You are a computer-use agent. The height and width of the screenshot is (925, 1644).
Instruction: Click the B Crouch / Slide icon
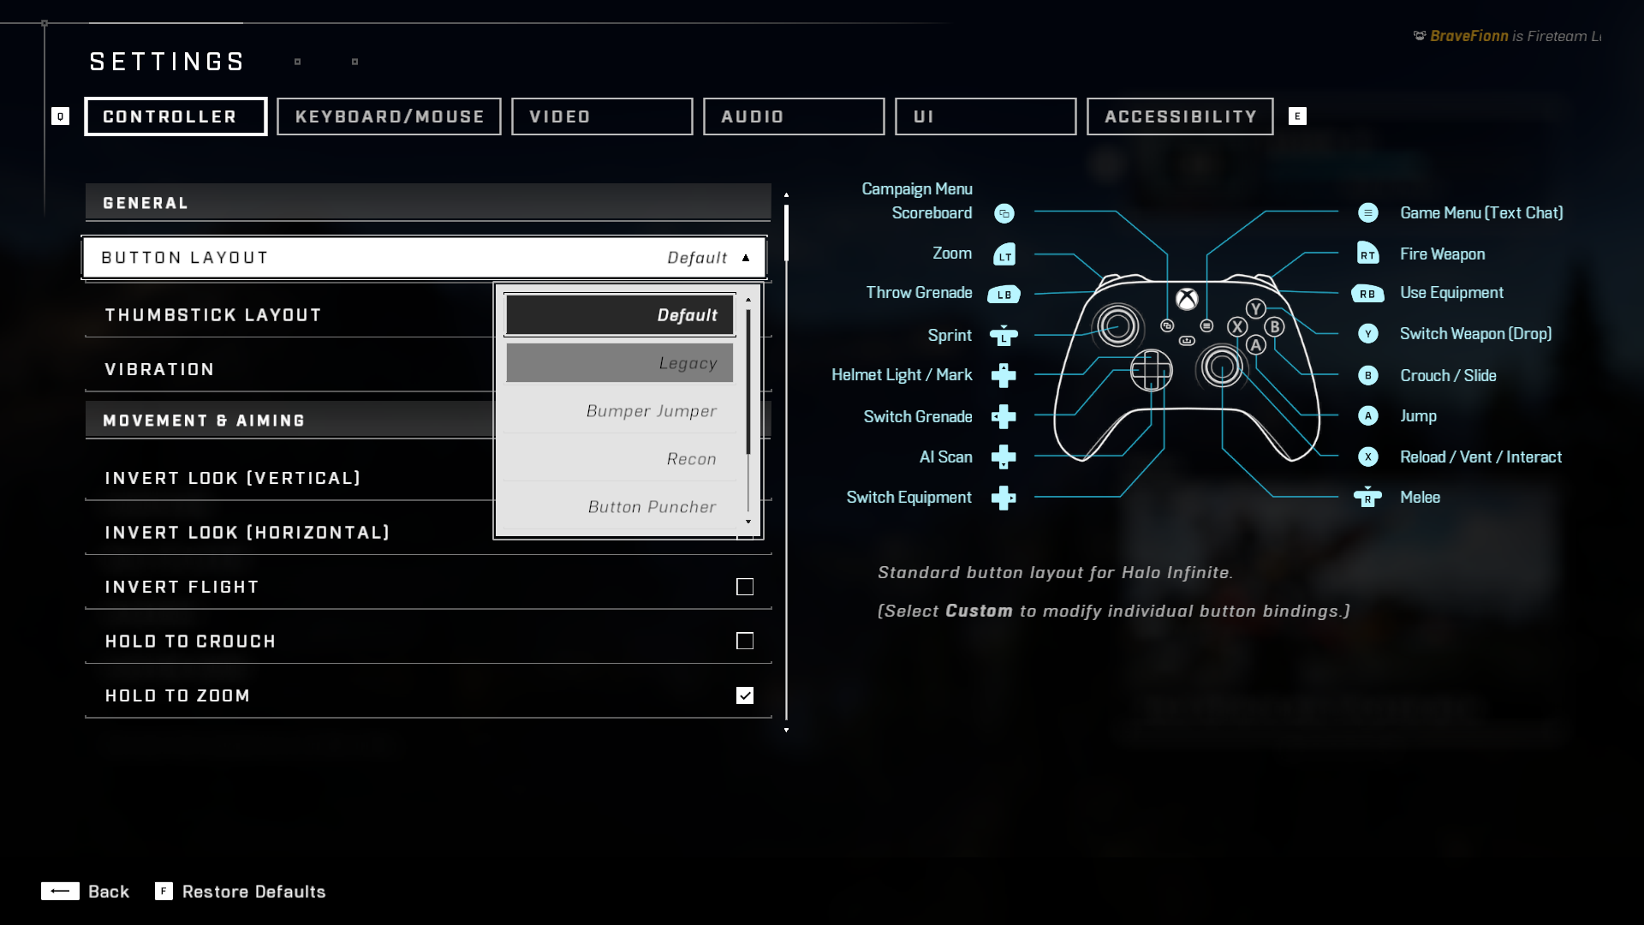click(1368, 375)
